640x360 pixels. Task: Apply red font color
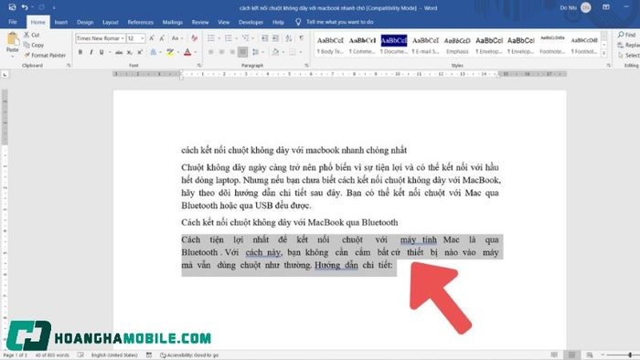[x=187, y=52]
